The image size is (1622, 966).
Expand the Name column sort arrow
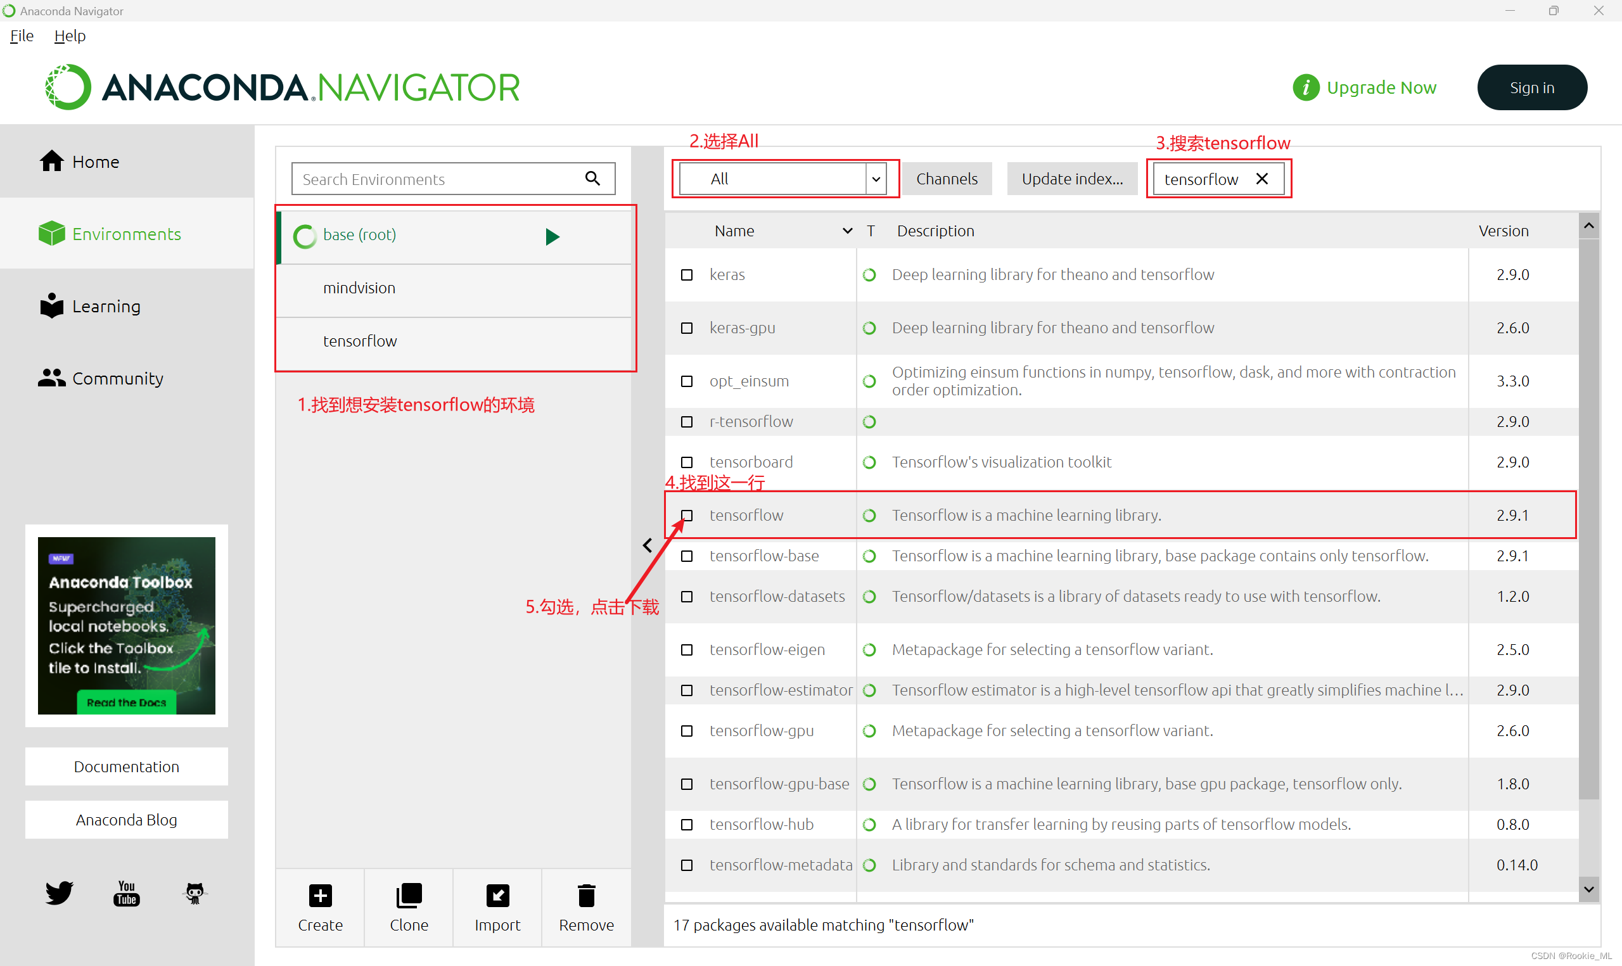click(847, 231)
